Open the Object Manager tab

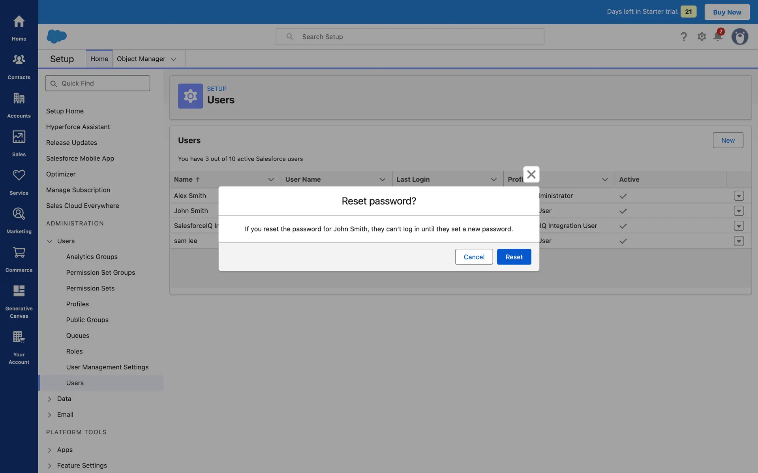pyautogui.click(x=141, y=59)
